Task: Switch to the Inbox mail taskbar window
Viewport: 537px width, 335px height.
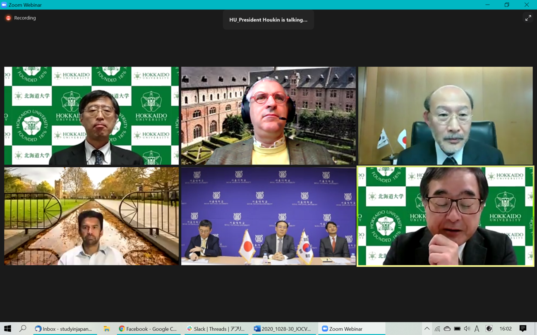Action: (x=63, y=329)
